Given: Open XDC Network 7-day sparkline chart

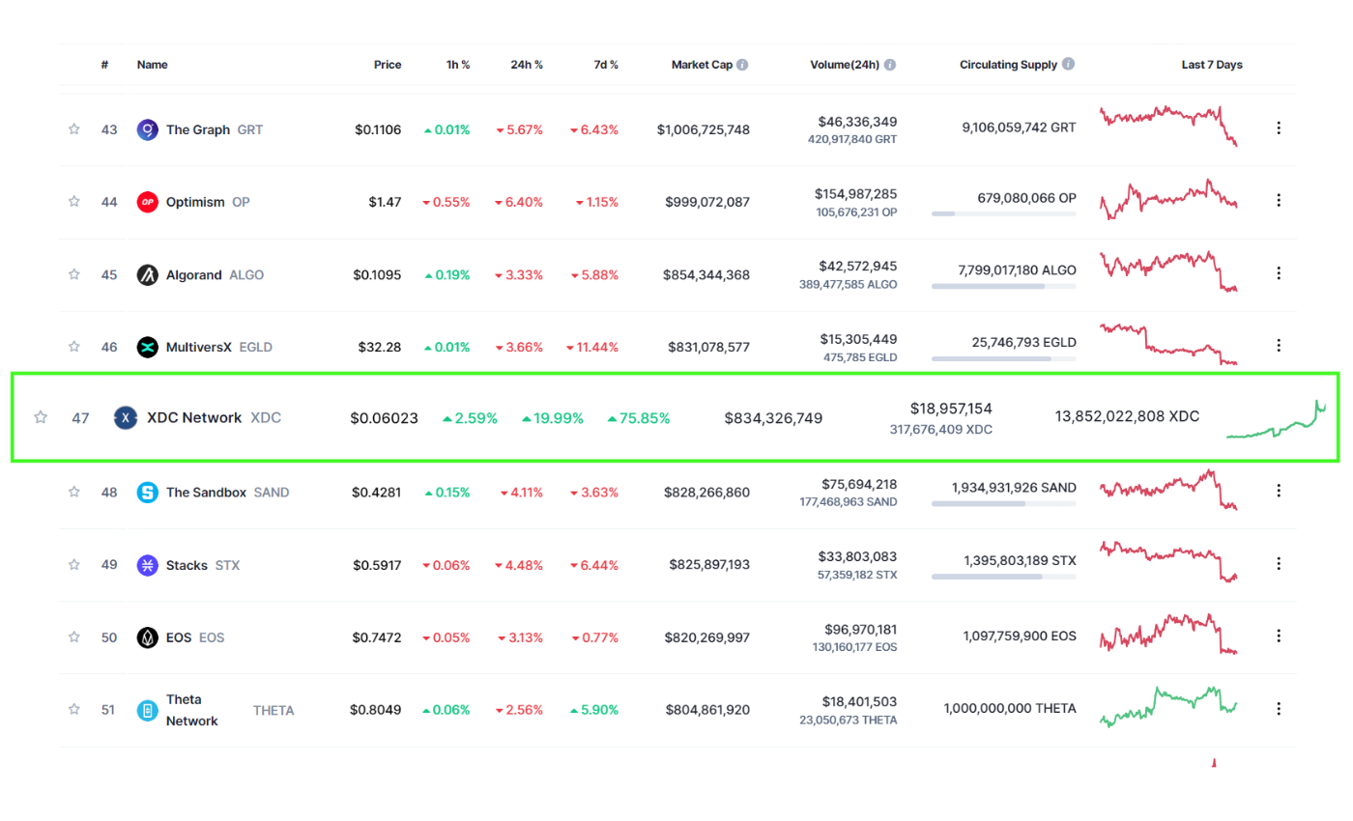Looking at the screenshot, I should 1276,419.
